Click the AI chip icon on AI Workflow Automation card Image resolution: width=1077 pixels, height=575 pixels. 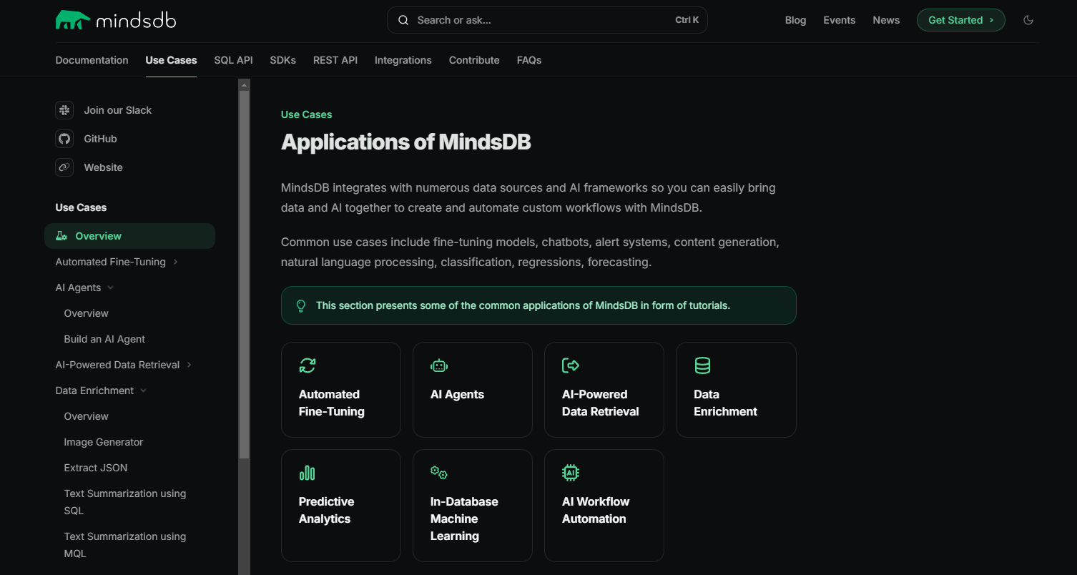click(571, 473)
